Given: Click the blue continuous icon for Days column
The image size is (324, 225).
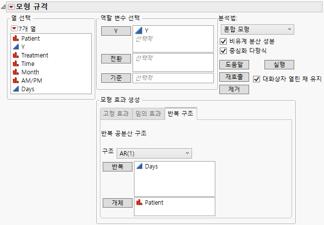Looking at the screenshot, I should 16,89.
